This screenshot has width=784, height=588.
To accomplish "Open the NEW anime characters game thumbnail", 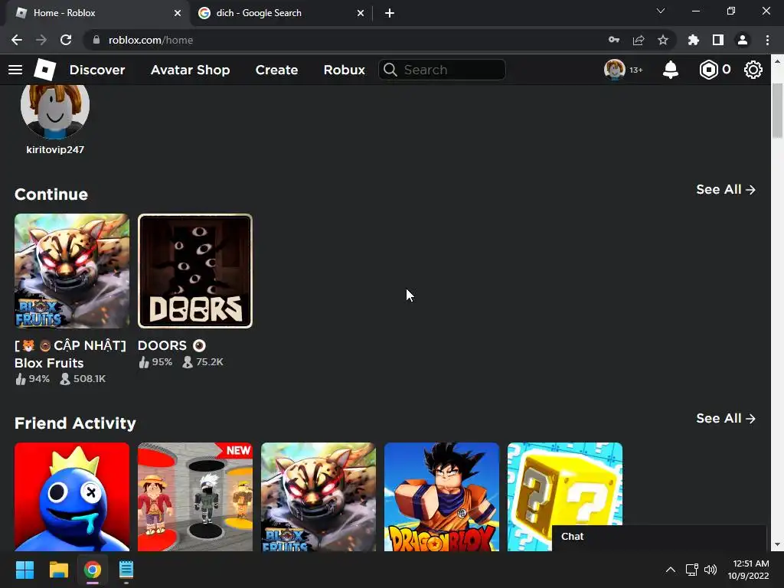I will [195, 496].
